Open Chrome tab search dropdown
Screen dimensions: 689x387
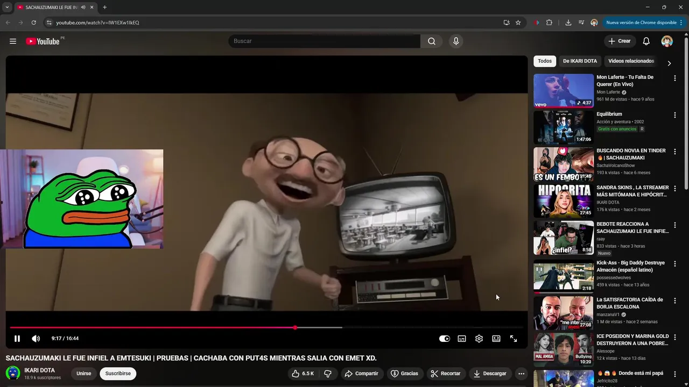(7, 8)
